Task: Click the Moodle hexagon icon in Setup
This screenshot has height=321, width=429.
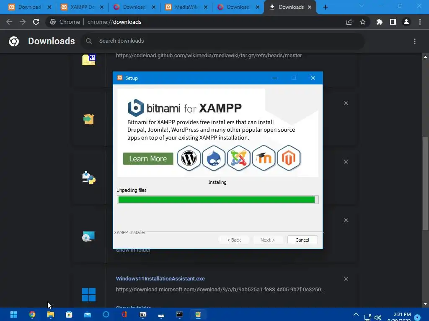Action: coord(264,158)
